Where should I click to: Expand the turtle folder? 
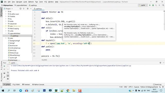6,21
